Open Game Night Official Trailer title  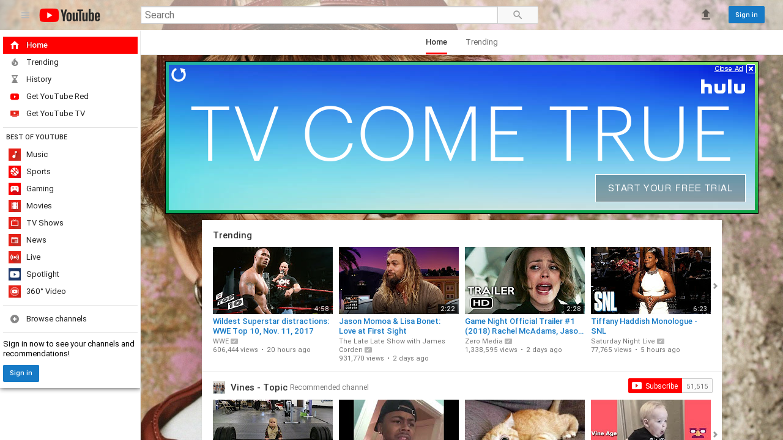(x=524, y=326)
